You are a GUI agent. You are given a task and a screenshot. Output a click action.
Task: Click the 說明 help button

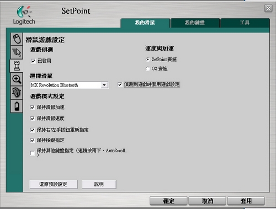tap(99, 184)
